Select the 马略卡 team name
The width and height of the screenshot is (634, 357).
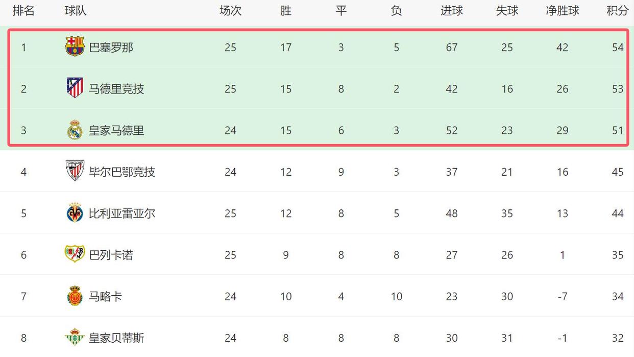point(106,296)
